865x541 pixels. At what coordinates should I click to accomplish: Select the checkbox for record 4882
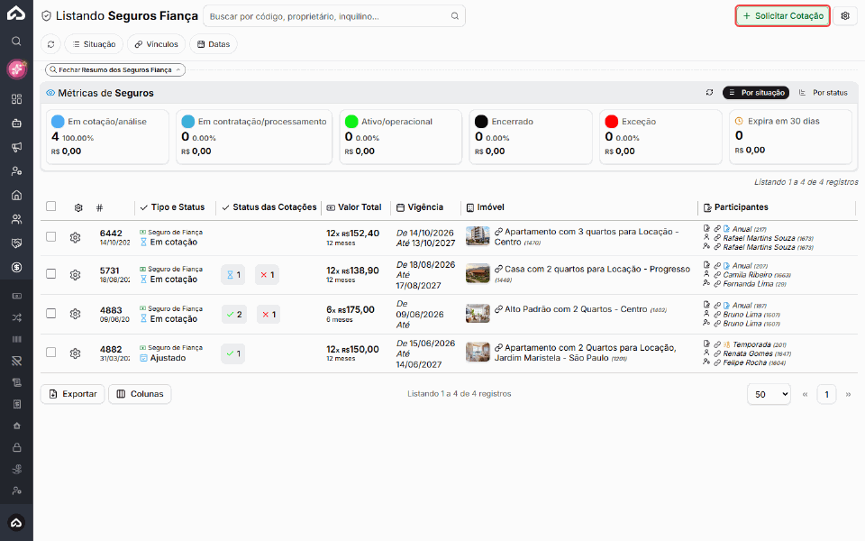click(51, 353)
